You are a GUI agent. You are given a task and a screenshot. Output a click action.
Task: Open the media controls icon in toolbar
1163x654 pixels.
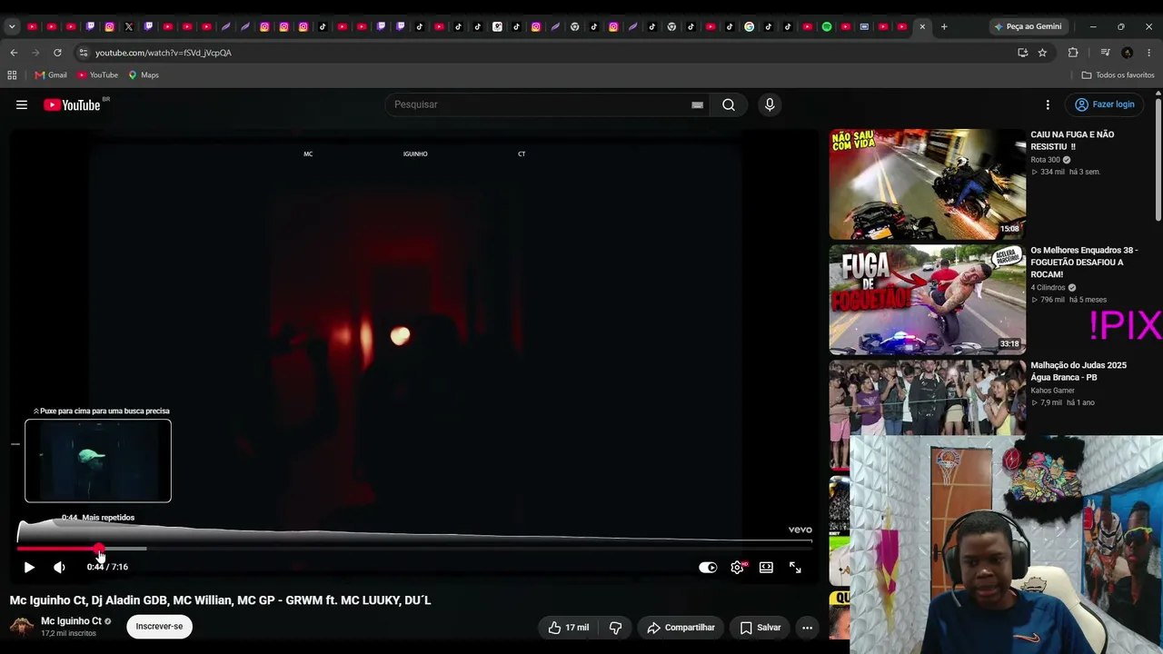pos(1105,53)
